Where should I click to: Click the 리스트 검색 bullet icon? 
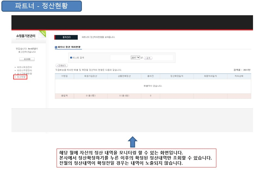(x=71, y=58)
